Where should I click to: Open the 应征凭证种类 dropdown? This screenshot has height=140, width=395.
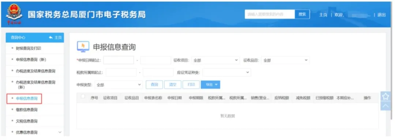click(x=227, y=72)
